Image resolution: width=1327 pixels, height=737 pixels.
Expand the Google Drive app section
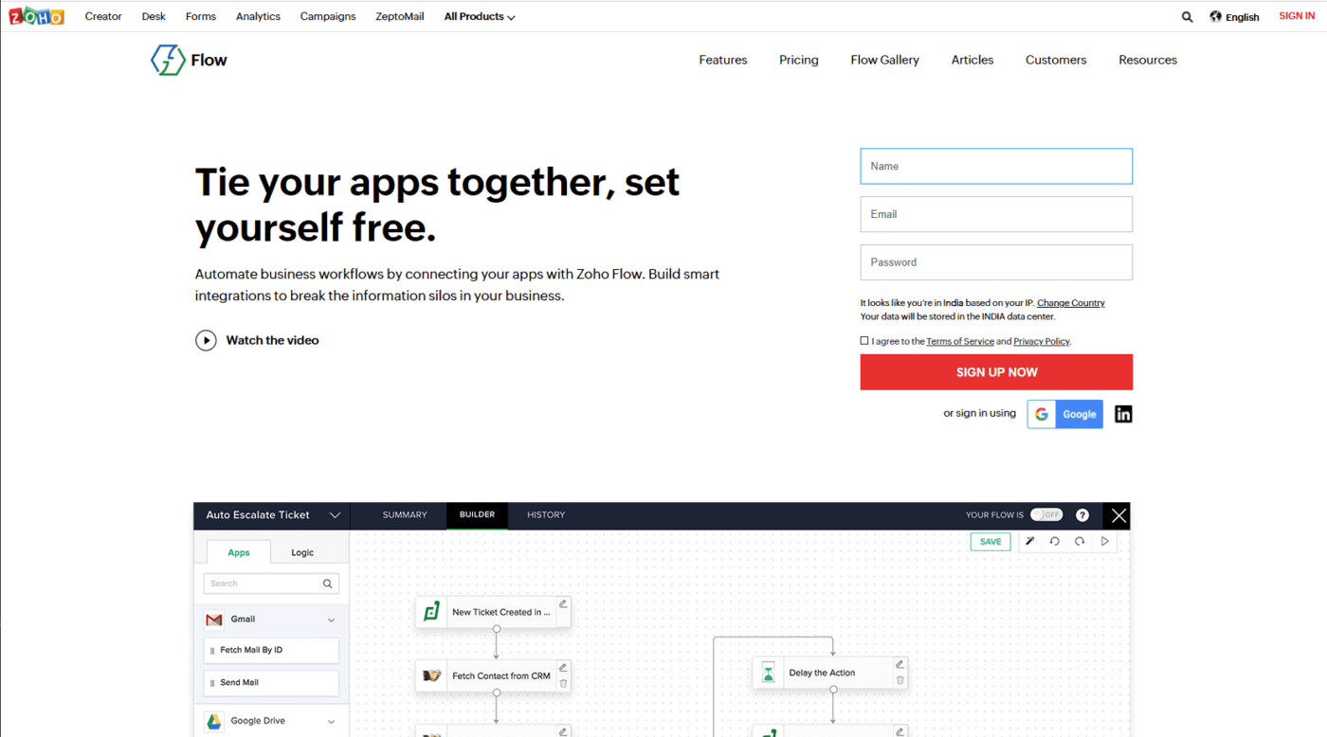click(332, 722)
